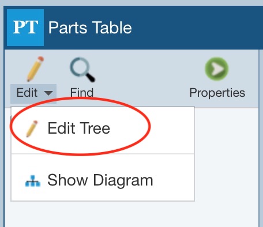Image resolution: width=263 pixels, height=227 pixels.
Task: Click the PT logo tile
Action: pyautogui.click(x=25, y=28)
